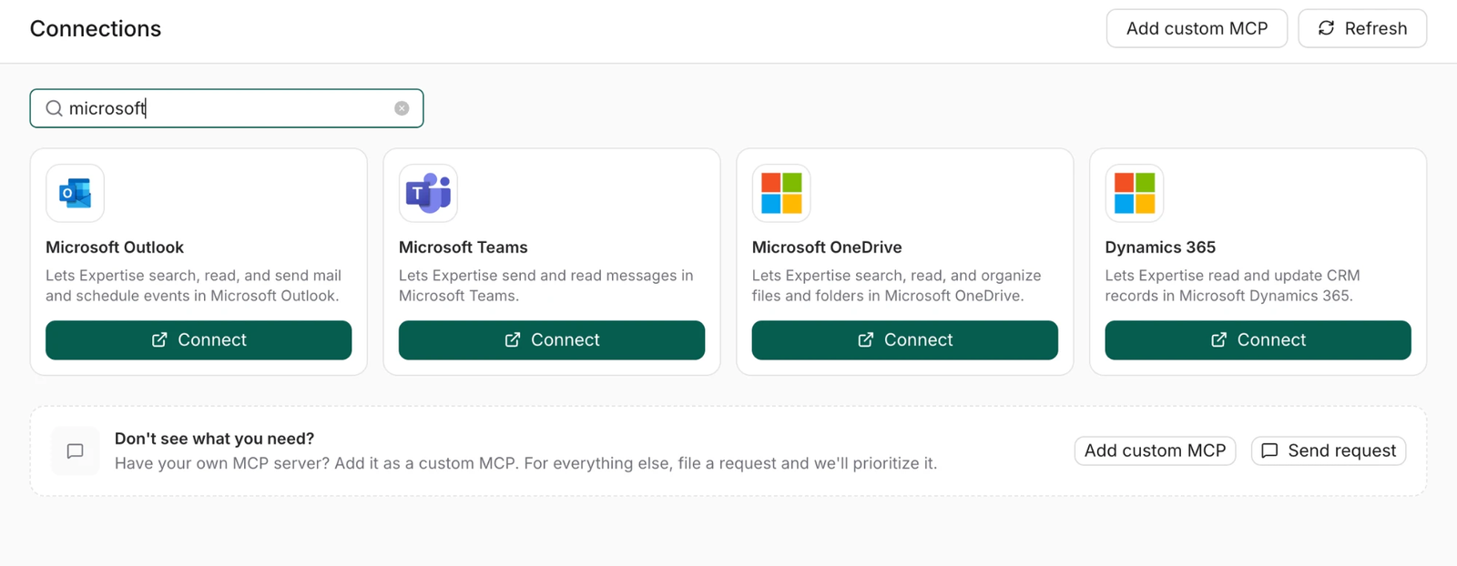Image resolution: width=1457 pixels, height=566 pixels.
Task: Click the Microsoft OneDrive card logo
Action: point(781,193)
